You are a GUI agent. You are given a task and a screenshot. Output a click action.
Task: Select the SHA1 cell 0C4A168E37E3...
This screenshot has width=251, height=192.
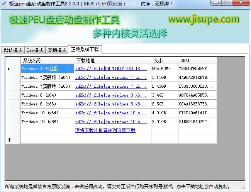pos(198,104)
